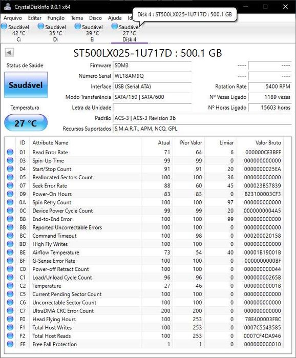Click raw value B23100003CF3
The width and height of the screenshot is (296, 358).
(263, 194)
